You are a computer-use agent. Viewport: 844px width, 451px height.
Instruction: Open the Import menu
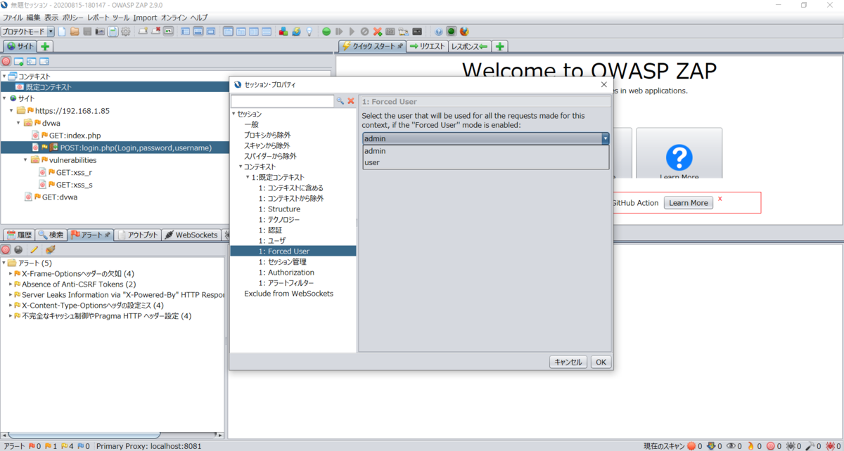click(x=145, y=17)
